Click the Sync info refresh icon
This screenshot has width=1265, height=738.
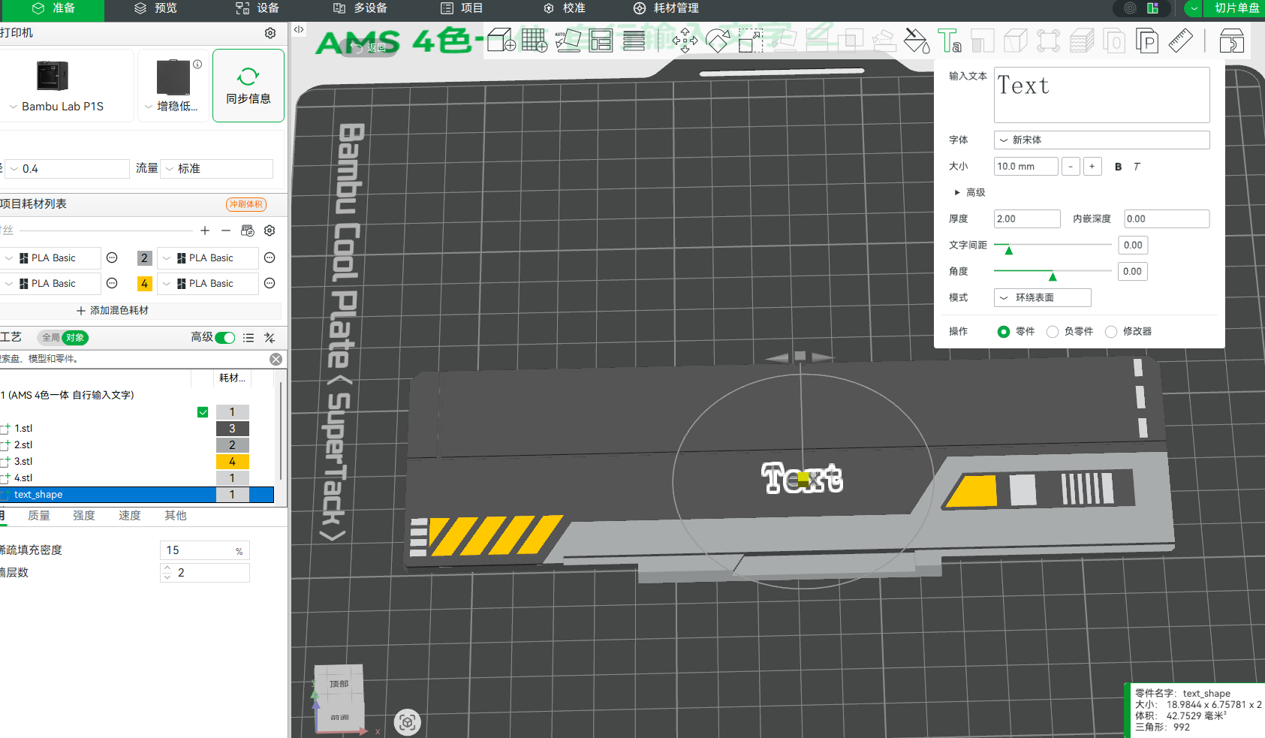248,77
